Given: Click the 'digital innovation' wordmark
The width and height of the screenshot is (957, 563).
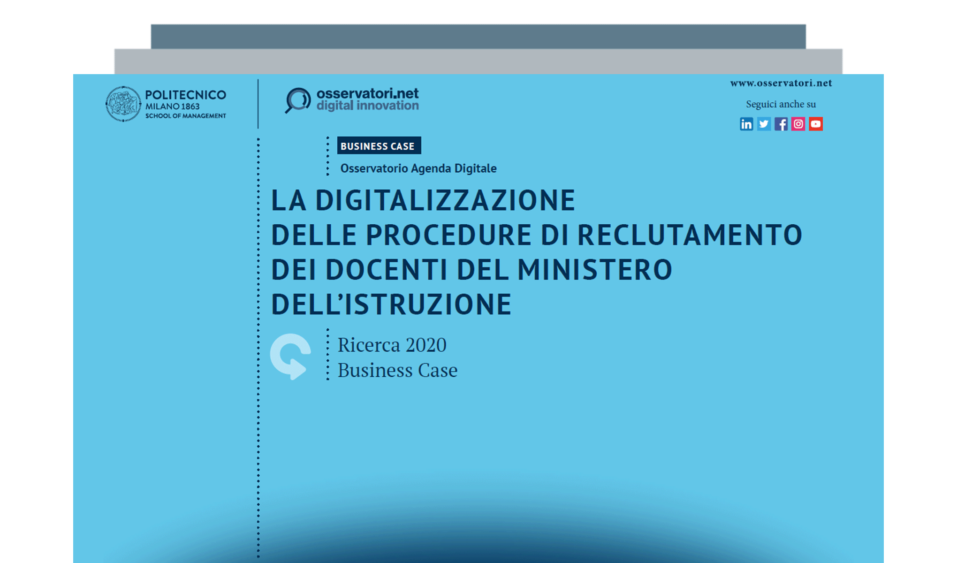Looking at the screenshot, I should coord(369,105).
